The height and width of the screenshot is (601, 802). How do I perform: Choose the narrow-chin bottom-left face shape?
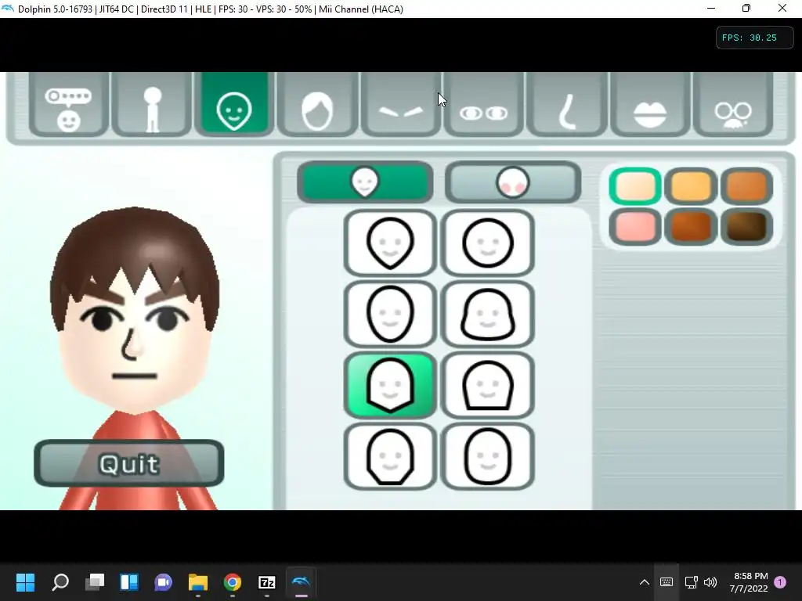390,456
